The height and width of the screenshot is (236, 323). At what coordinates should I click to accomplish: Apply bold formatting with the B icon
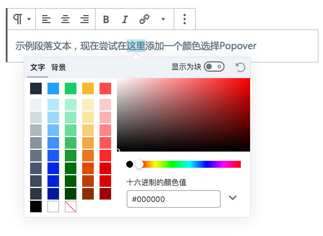point(106,20)
